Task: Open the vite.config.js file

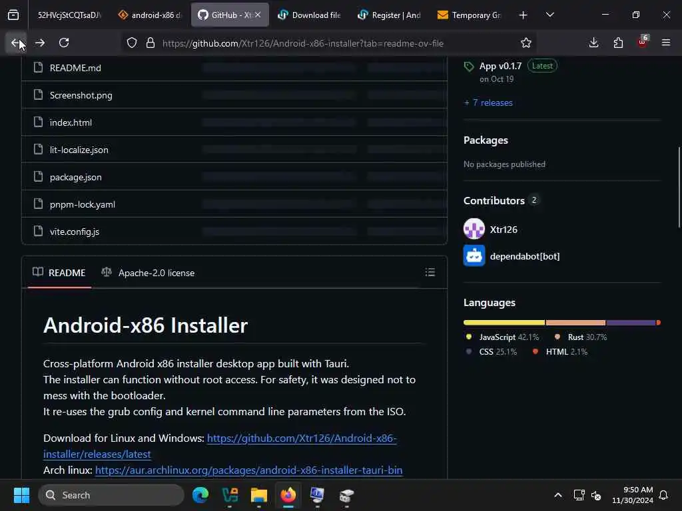Action: coord(75,232)
